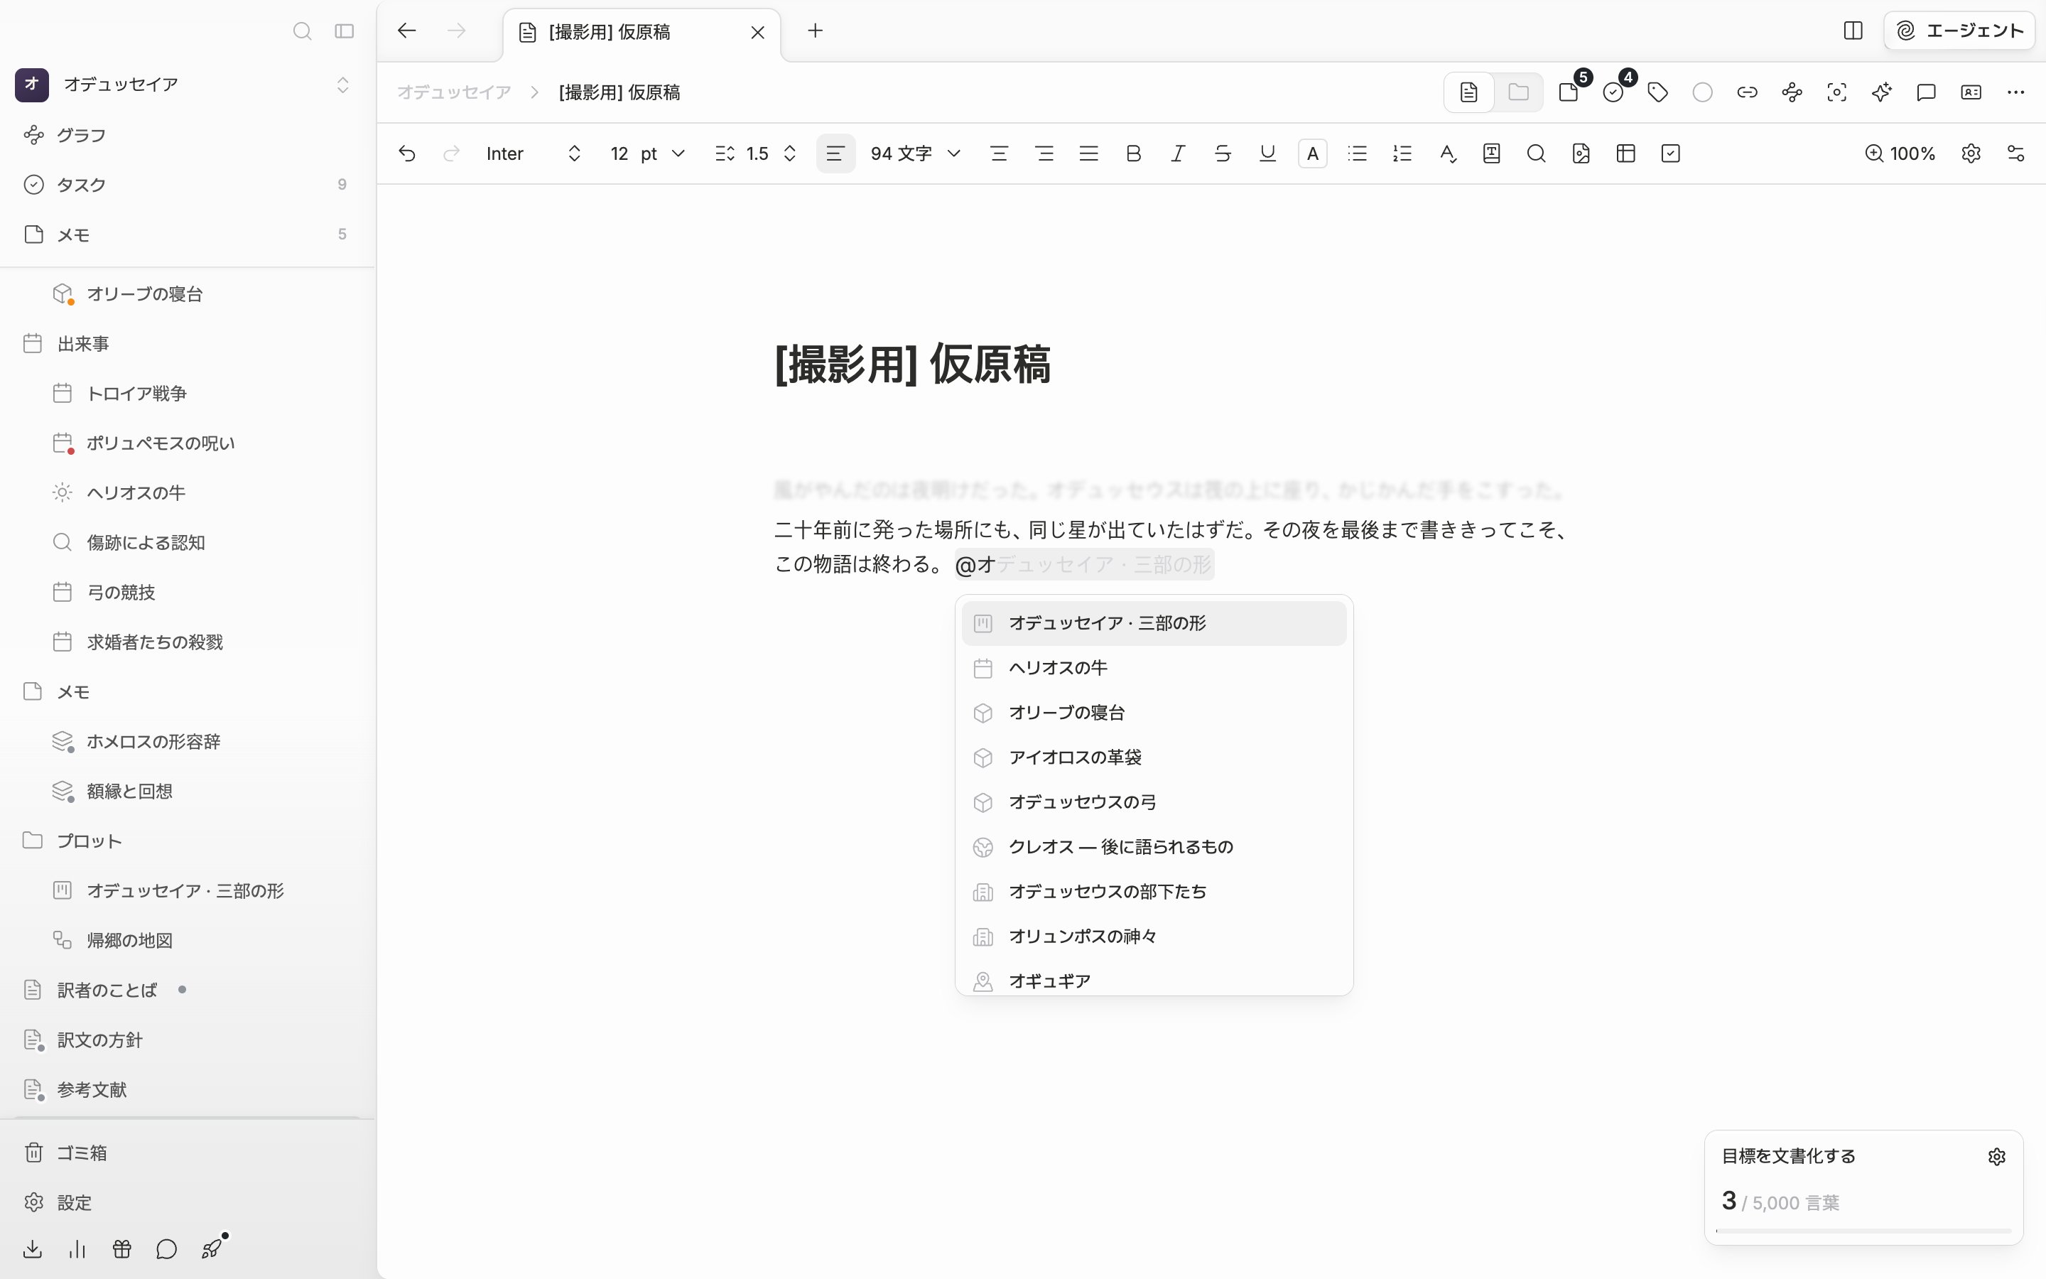Select the [撮影用] 仮原稿 tab
This screenshot has width=2046, height=1279.
coord(641,32)
